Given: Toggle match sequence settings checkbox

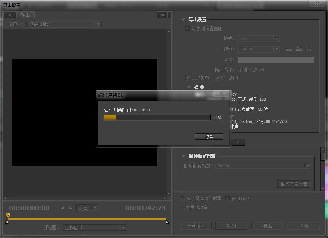Looking at the screenshot, I should pos(187,28).
